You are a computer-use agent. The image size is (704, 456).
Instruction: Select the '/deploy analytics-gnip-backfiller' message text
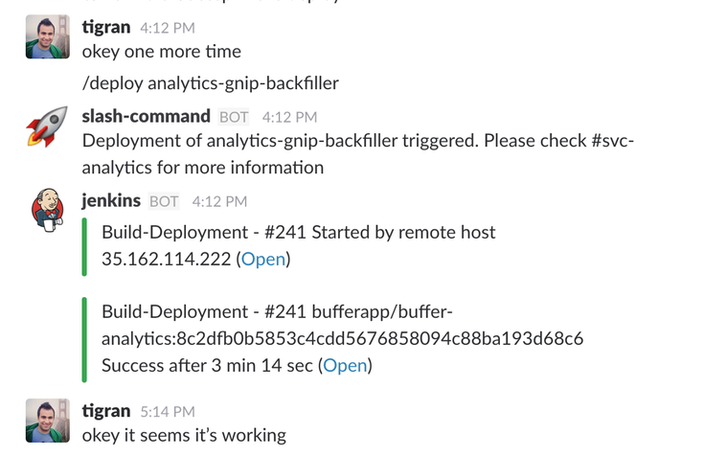pyautogui.click(x=210, y=83)
